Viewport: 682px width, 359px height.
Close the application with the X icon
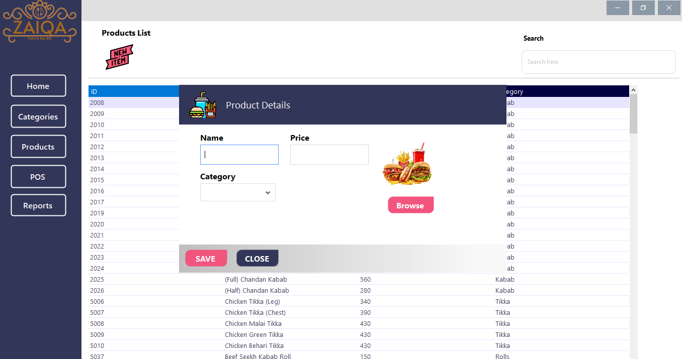point(669,8)
